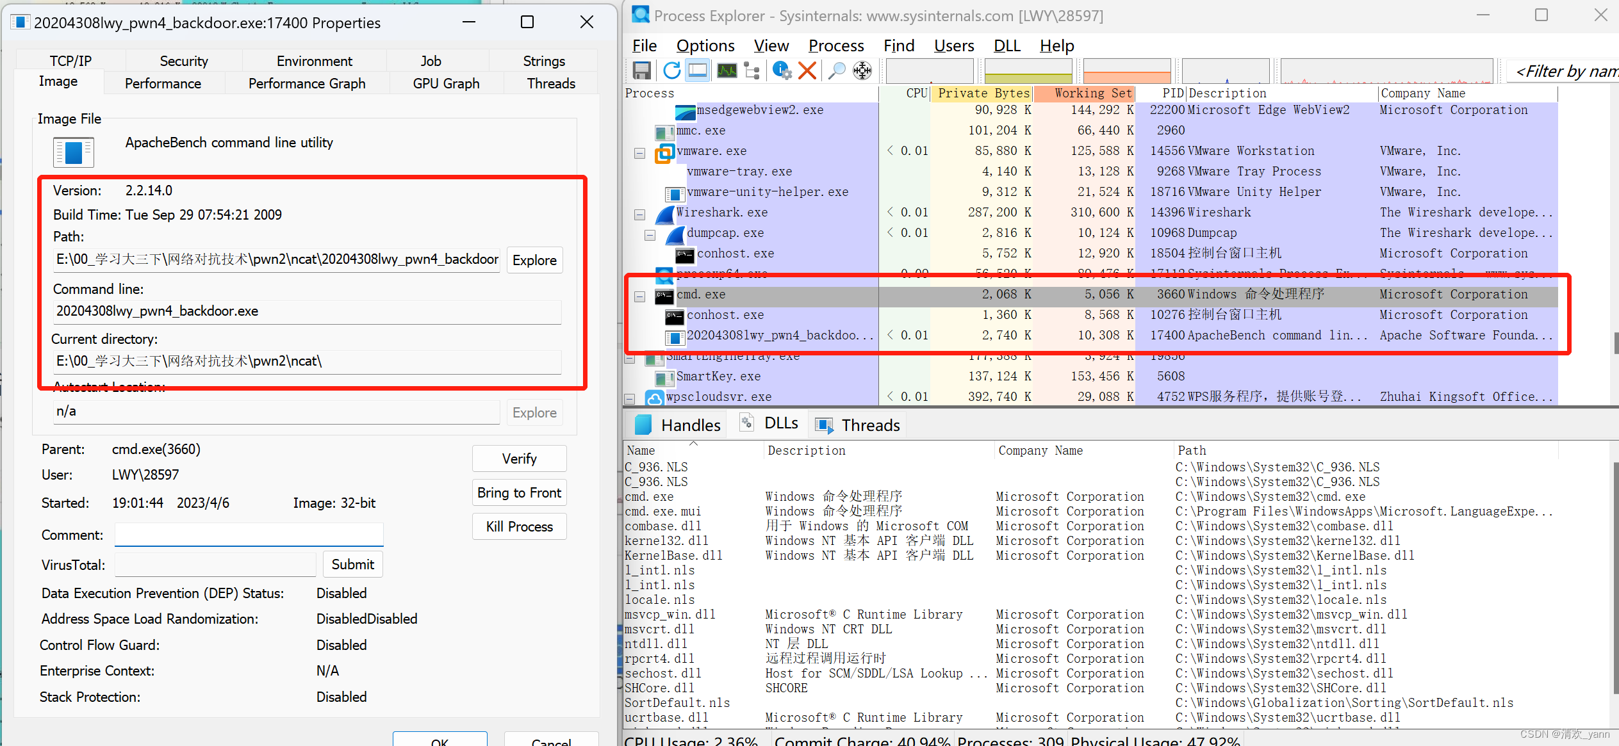Save the process list snapshot
Viewport: 1619px width, 746px height.
pyautogui.click(x=641, y=70)
